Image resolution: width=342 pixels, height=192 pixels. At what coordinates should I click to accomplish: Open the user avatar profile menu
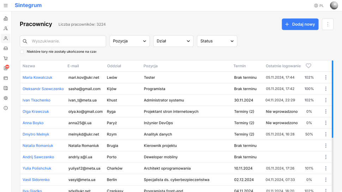click(334, 5)
